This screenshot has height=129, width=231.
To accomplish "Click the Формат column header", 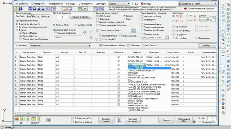I will pyautogui.click(x=65, y=52).
